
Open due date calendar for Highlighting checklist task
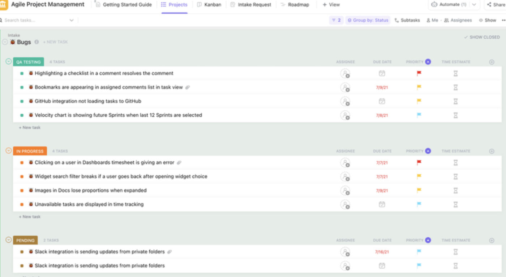click(382, 73)
